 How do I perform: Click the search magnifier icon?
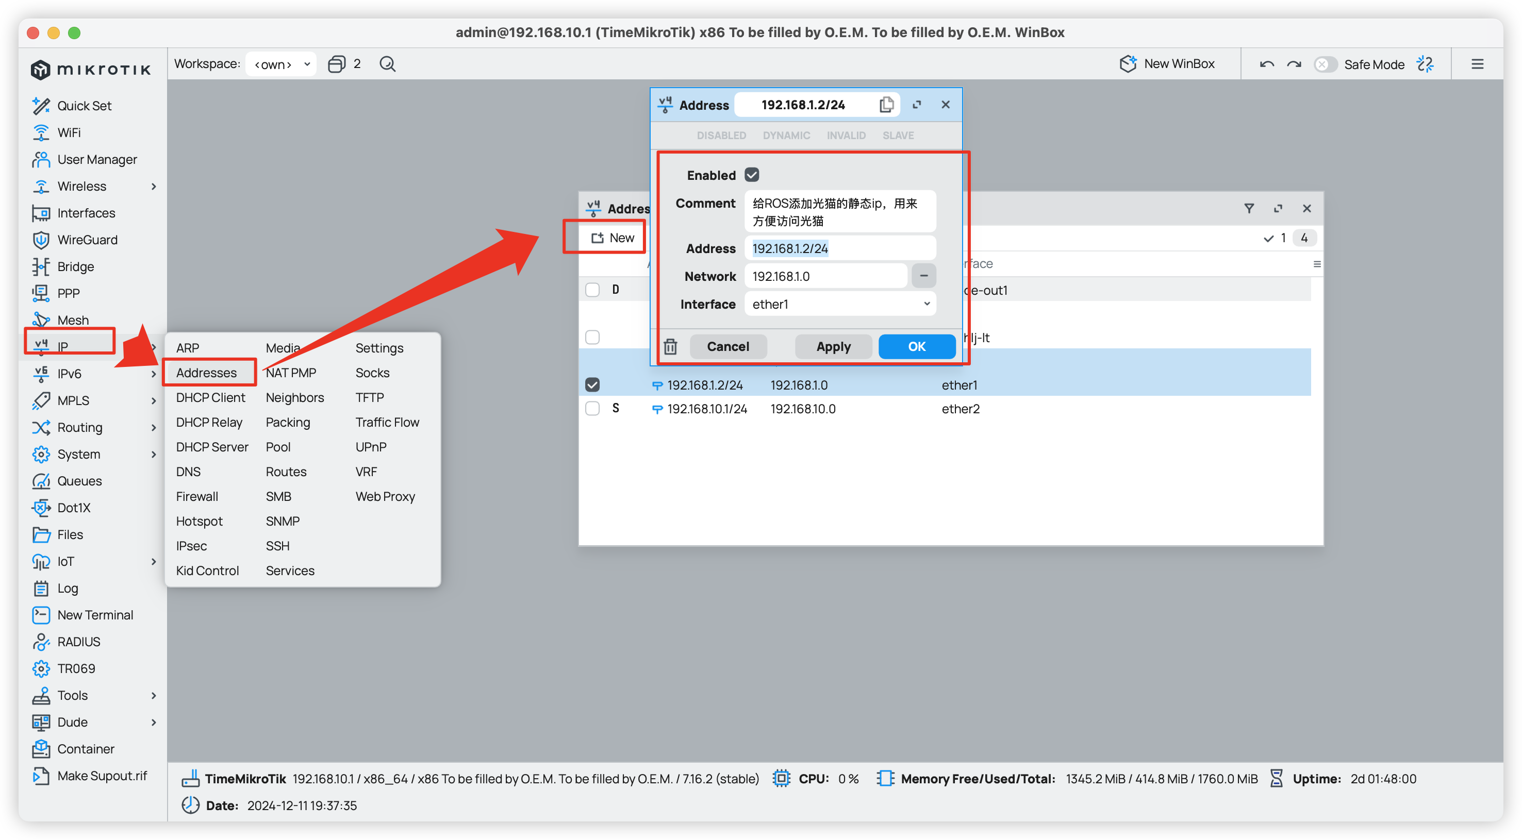point(387,64)
